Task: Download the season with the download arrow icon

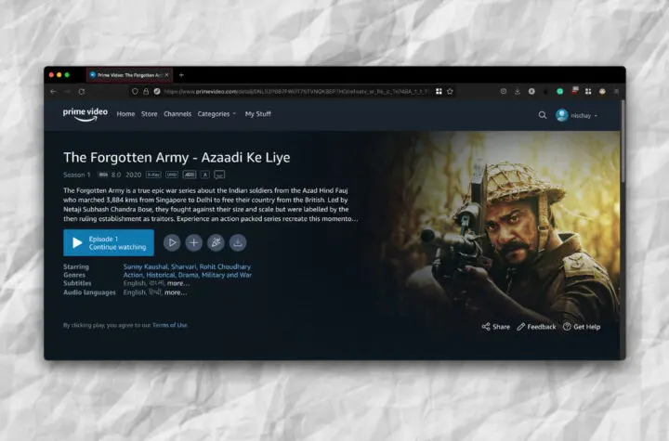Action: [238, 242]
